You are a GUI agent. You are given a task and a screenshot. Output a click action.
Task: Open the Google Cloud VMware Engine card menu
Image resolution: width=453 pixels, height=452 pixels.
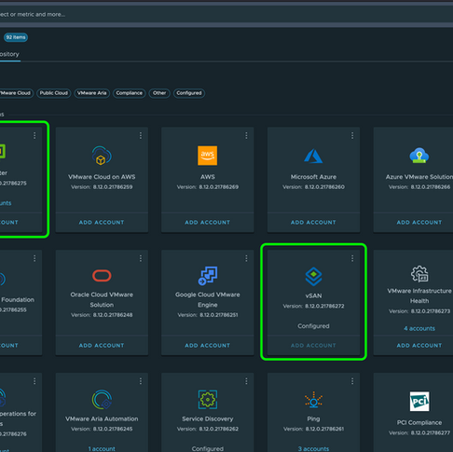[246, 258]
